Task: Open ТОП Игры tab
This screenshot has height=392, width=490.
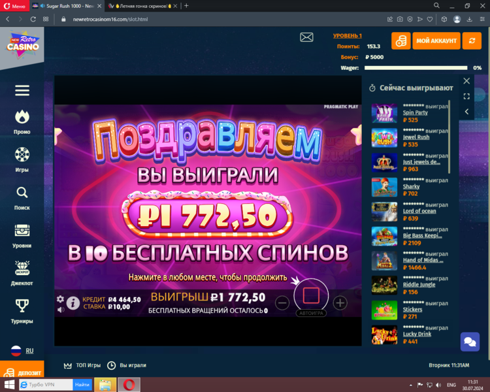Action: 82,365
